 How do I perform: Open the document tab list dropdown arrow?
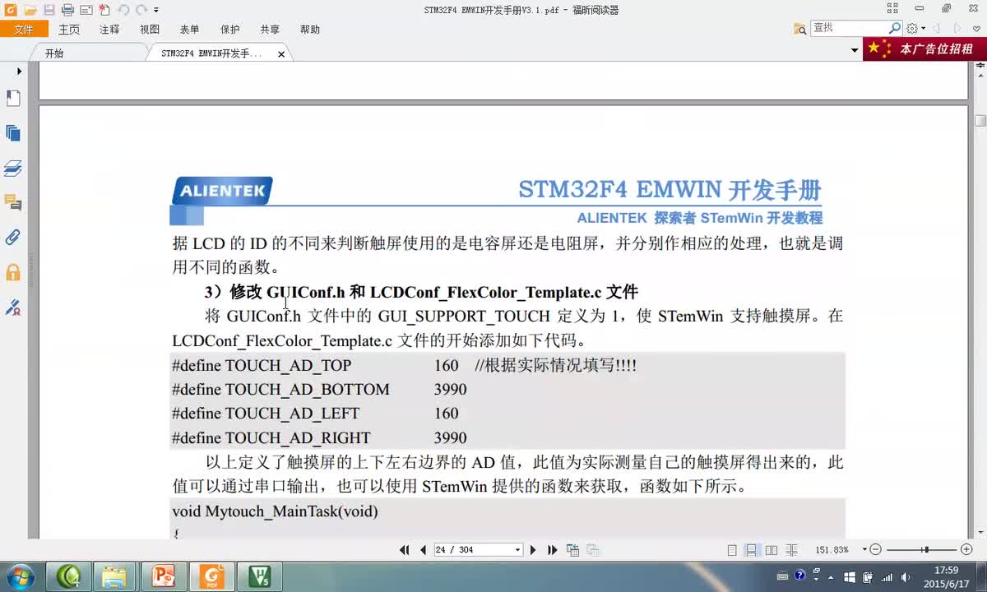pos(855,51)
